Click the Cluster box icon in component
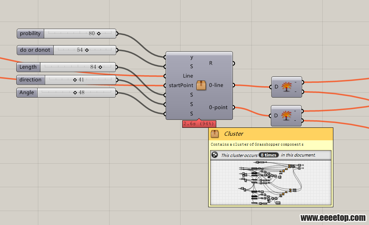Screen dimensions: 369x225 coord(201,85)
